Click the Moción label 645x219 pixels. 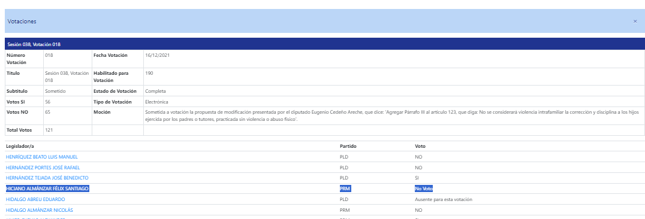103,112
